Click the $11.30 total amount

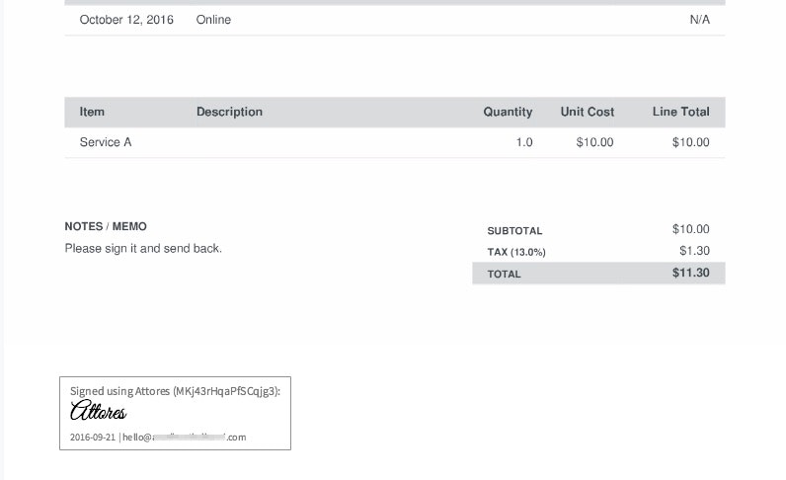click(x=690, y=273)
